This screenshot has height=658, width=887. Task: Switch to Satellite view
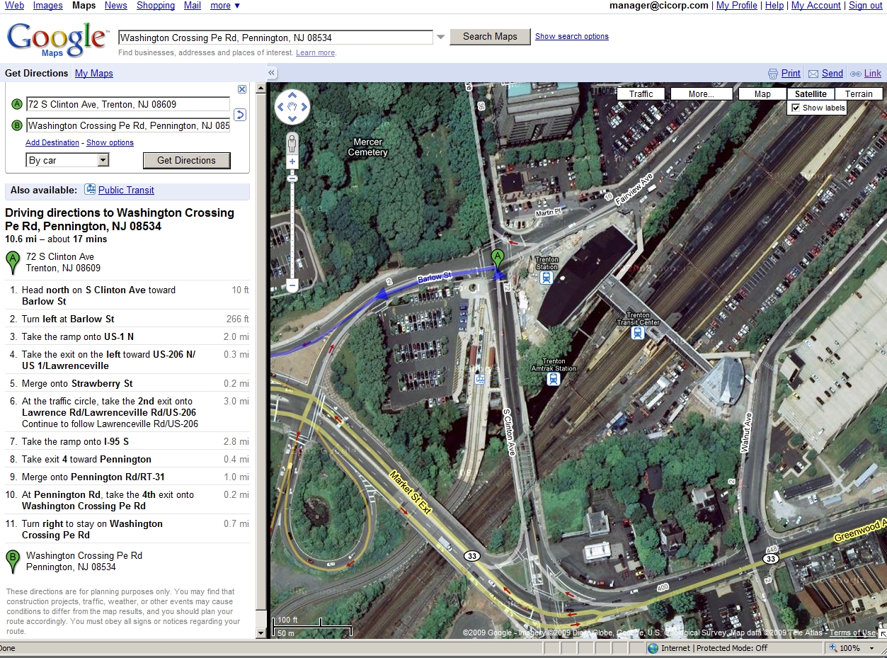tap(811, 93)
